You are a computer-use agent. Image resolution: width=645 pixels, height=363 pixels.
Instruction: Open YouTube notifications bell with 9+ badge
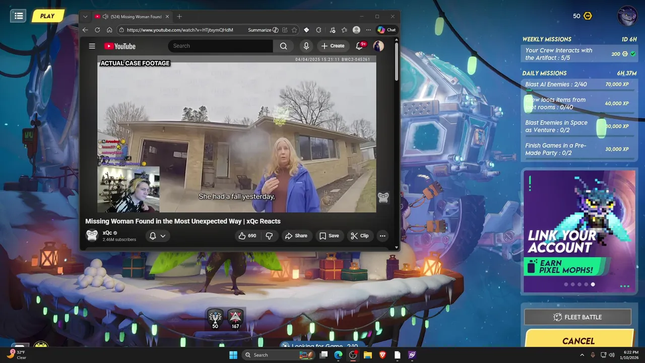(360, 46)
